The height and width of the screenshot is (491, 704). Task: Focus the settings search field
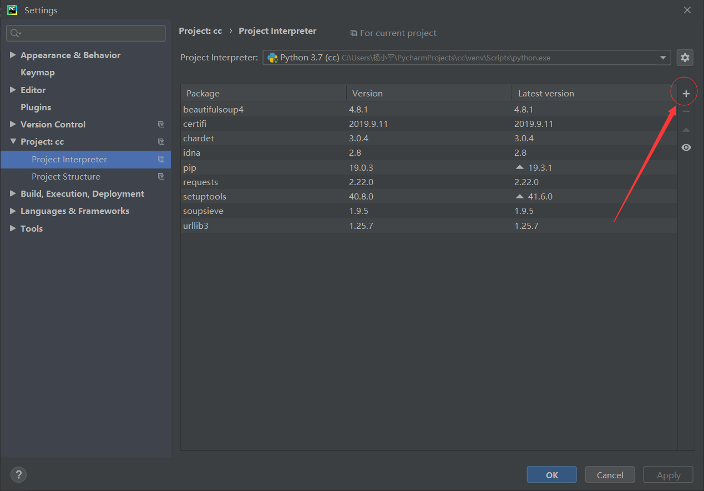tap(86, 33)
